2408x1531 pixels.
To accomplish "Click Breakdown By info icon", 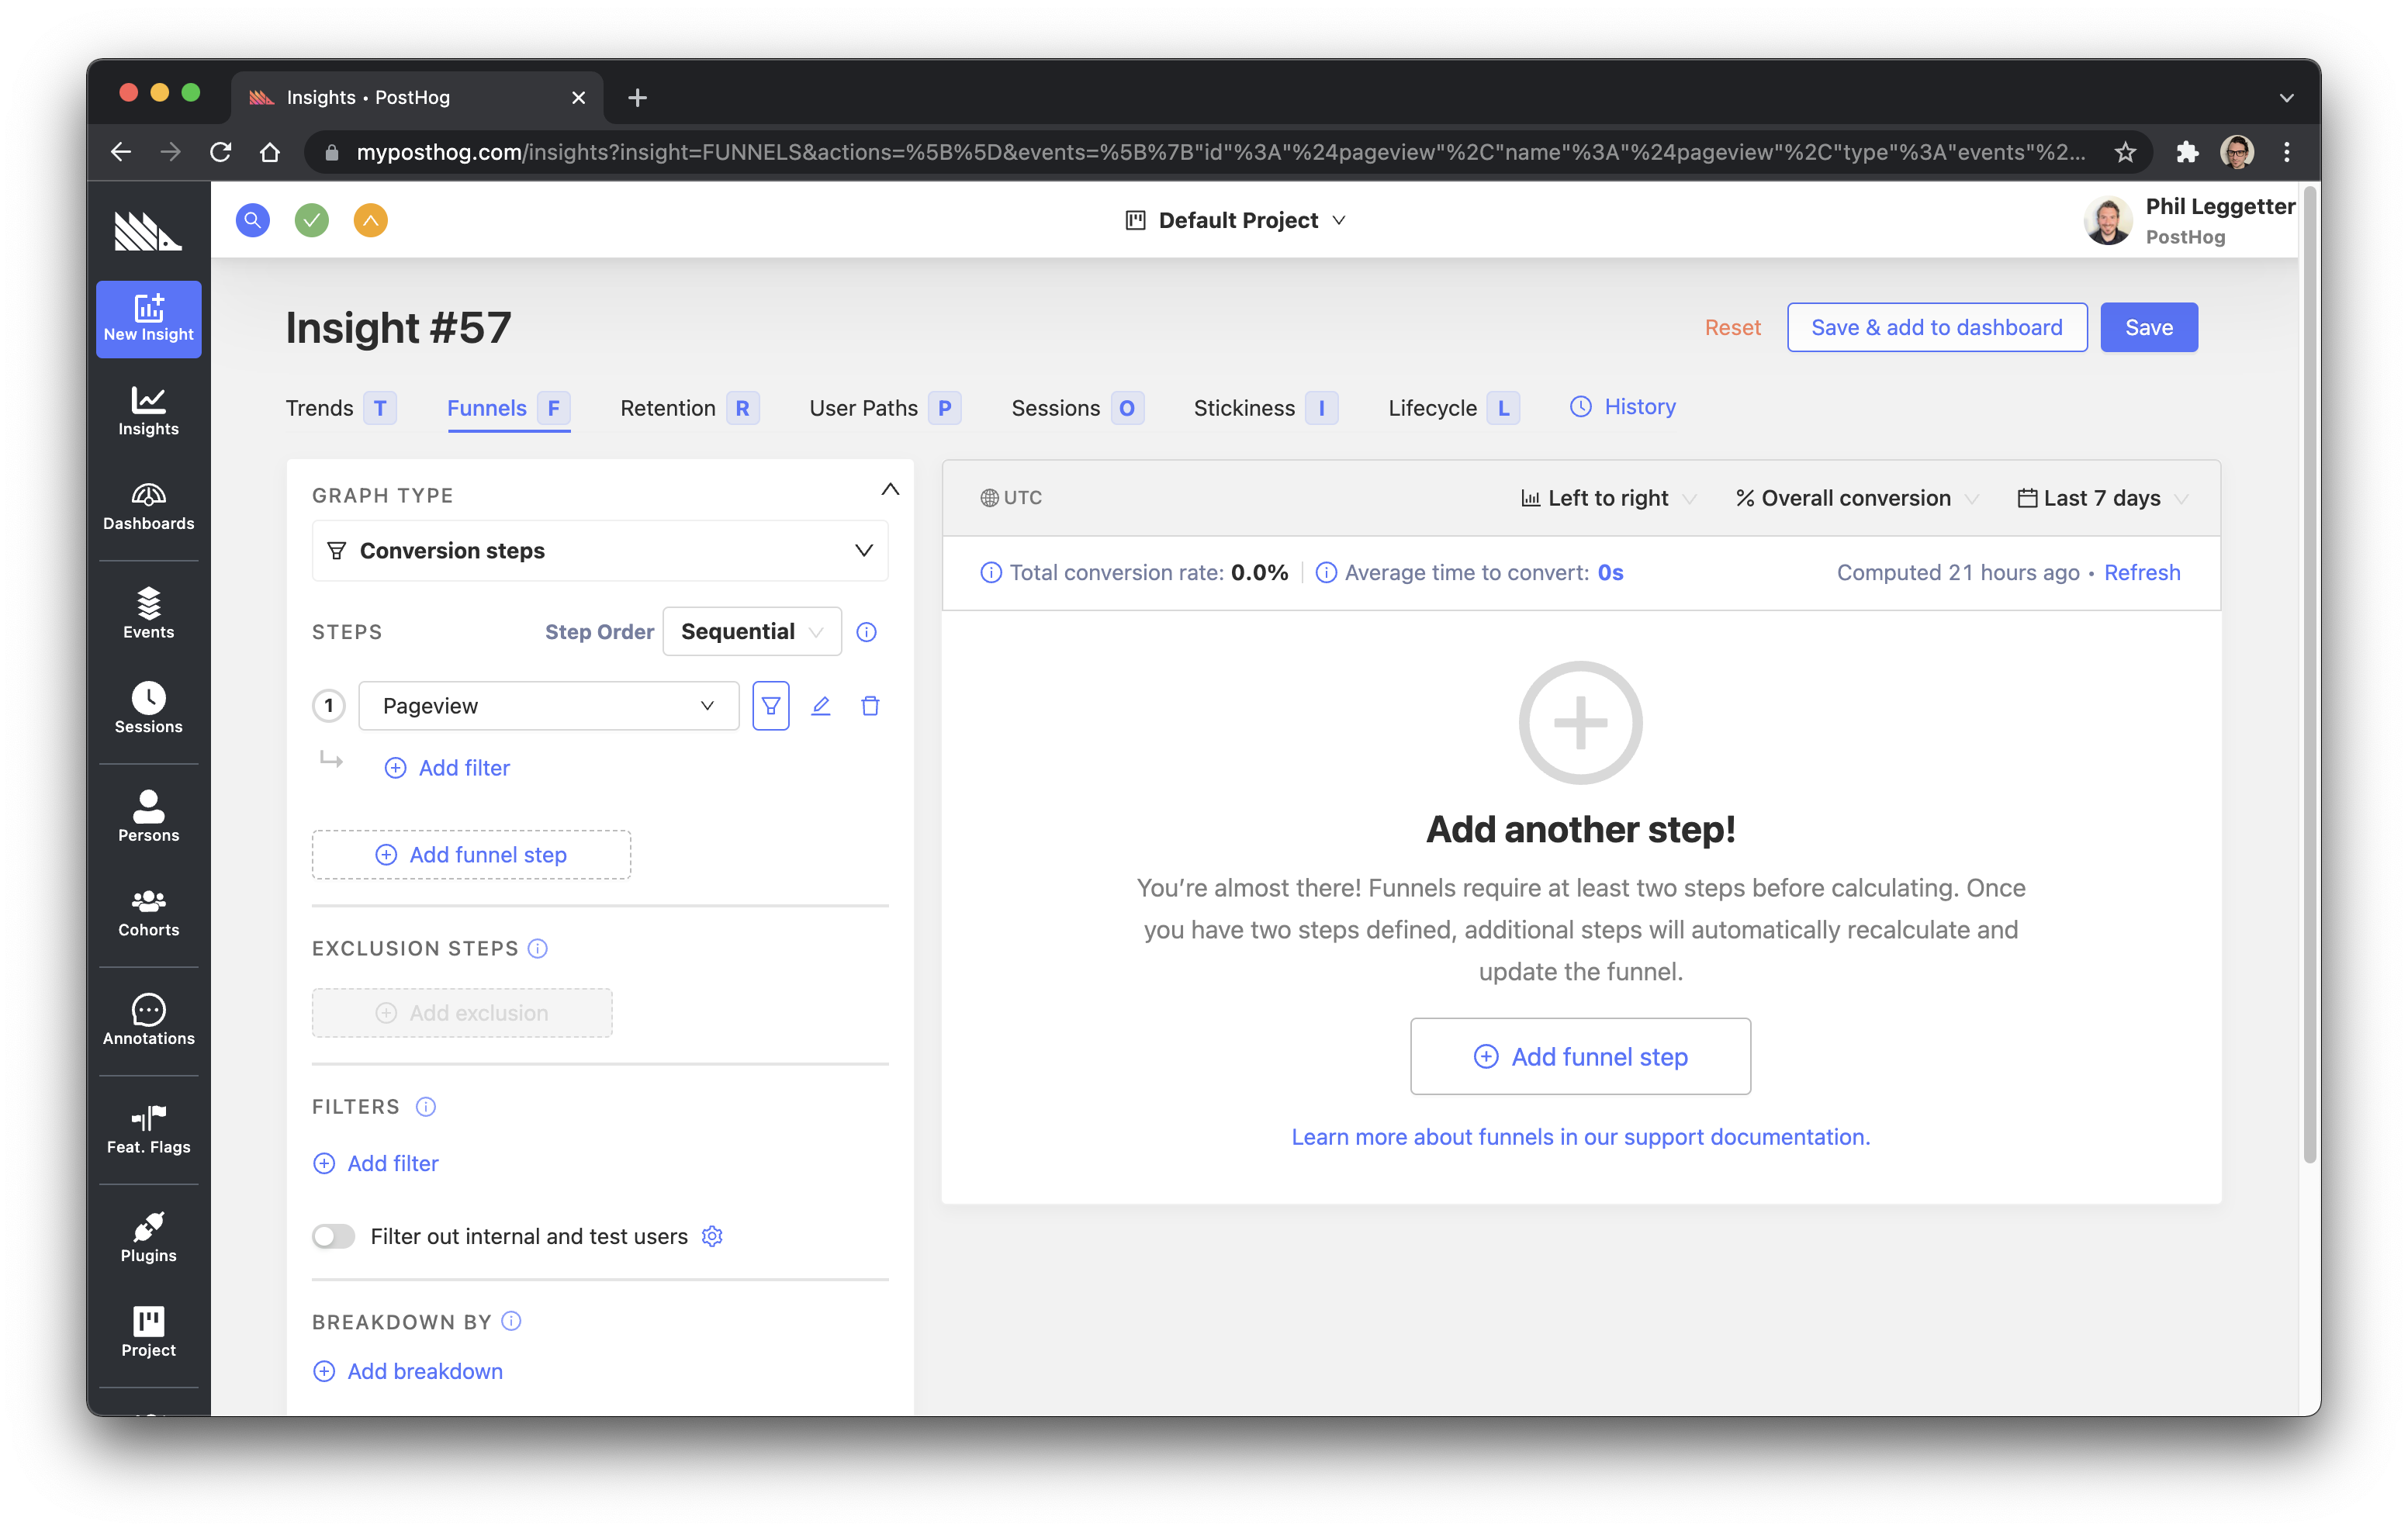I will [511, 1321].
